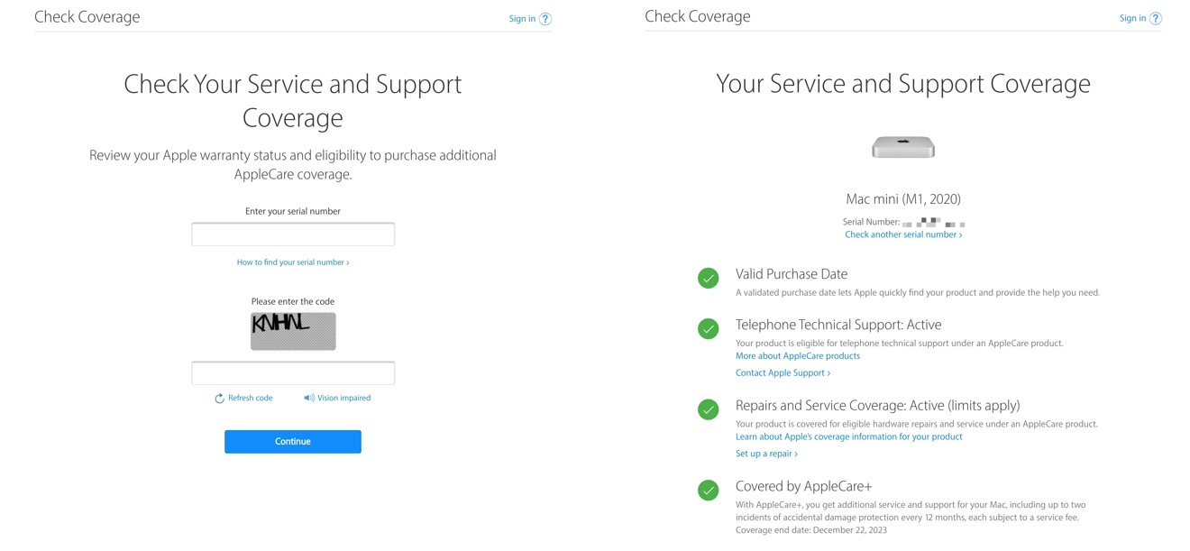1190x551 pixels.
Task: Open More about AppleCare products link
Action: pyautogui.click(x=798, y=356)
